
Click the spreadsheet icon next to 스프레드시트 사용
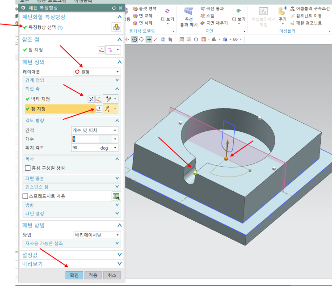[116, 196]
